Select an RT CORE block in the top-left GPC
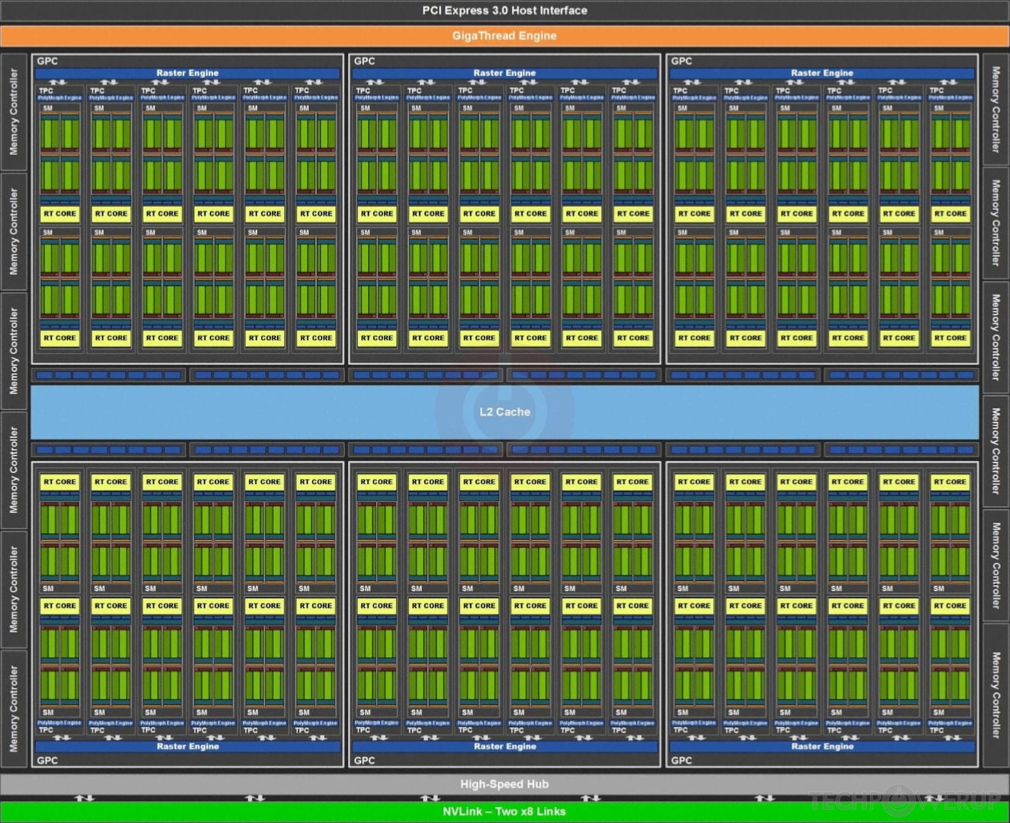This screenshot has height=823, width=1010. point(59,213)
